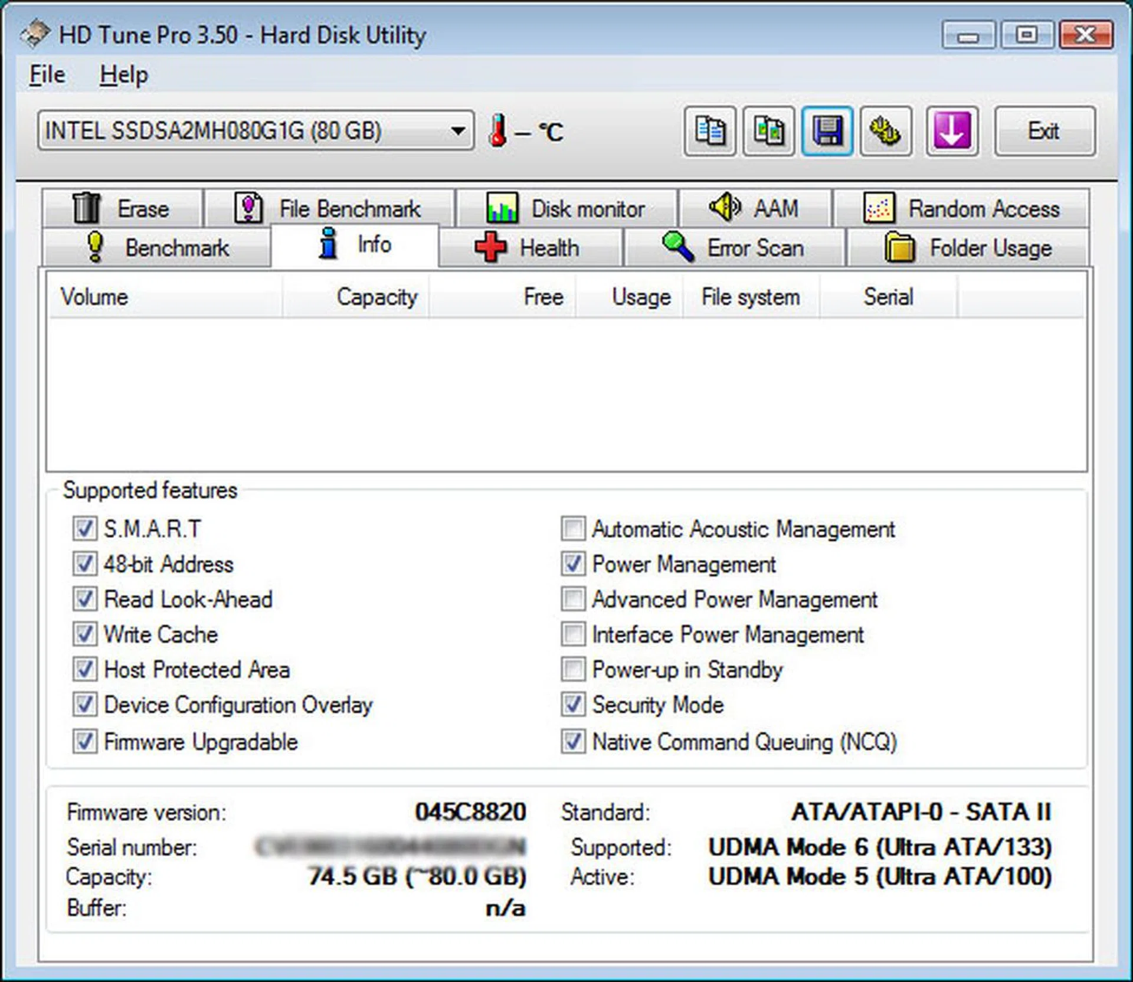Switch to the Health tab
Image resolution: width=1133 pixels, height=982 pixels.
pos(529,247)
